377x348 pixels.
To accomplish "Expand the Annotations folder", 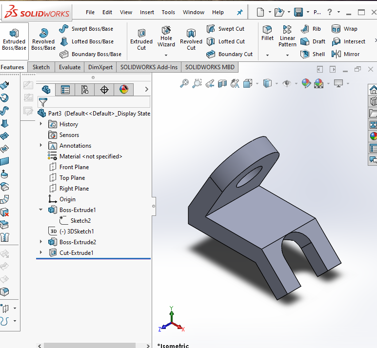I will 41,145.
